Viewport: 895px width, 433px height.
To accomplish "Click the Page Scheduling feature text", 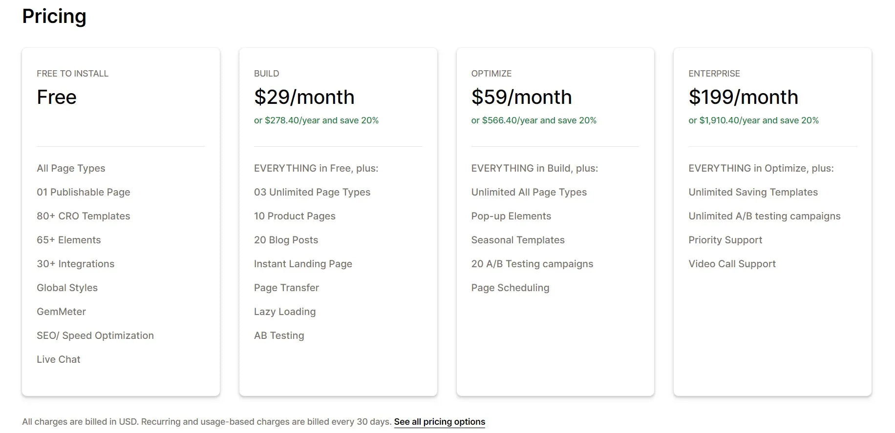I will click(x=510, y=288).
